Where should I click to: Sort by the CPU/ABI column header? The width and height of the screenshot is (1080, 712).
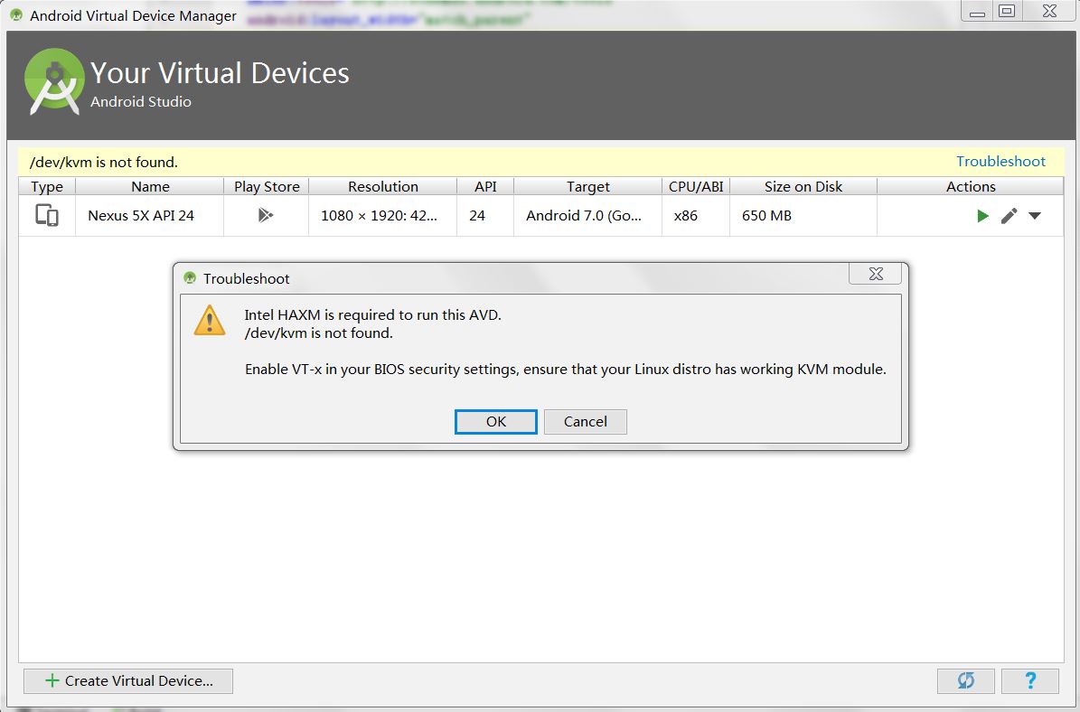pyautogui.click(x=696, y=187)
